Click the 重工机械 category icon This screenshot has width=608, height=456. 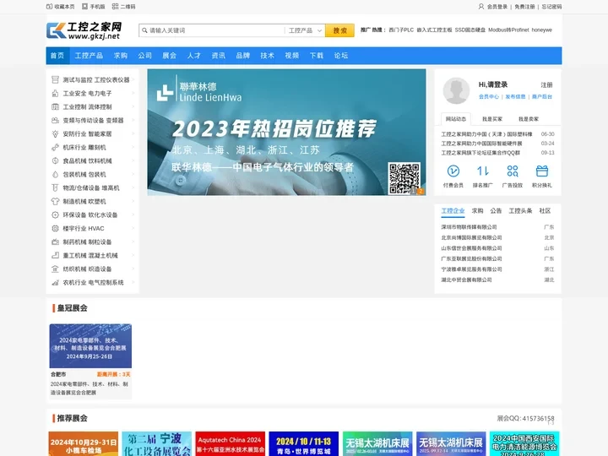click(x=55, y=256)
